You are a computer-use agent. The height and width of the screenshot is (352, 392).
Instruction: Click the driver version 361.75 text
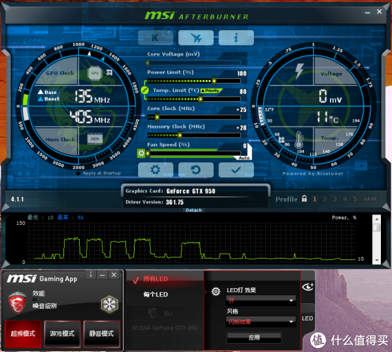pos(174,202)
